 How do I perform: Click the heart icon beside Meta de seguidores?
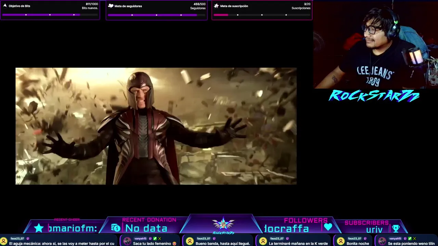111,6
